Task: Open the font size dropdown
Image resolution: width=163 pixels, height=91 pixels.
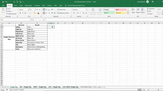Action: [x=35, y=10]
